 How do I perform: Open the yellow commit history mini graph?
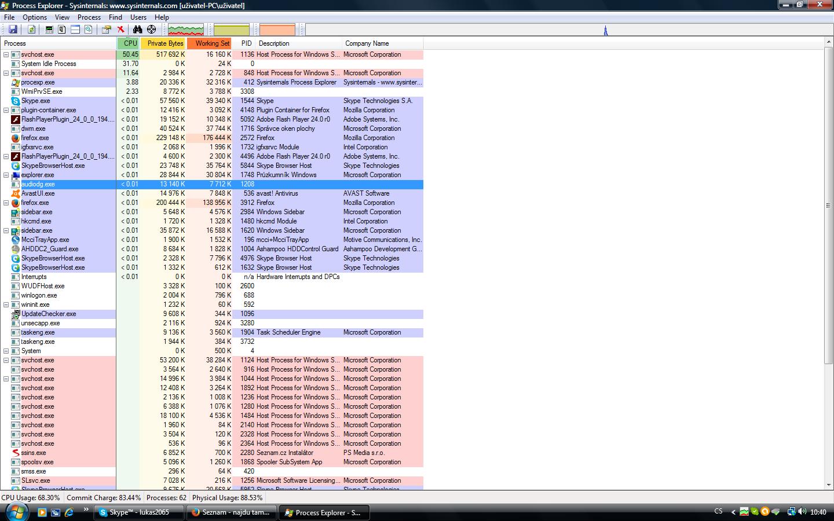tap(232, 30)
